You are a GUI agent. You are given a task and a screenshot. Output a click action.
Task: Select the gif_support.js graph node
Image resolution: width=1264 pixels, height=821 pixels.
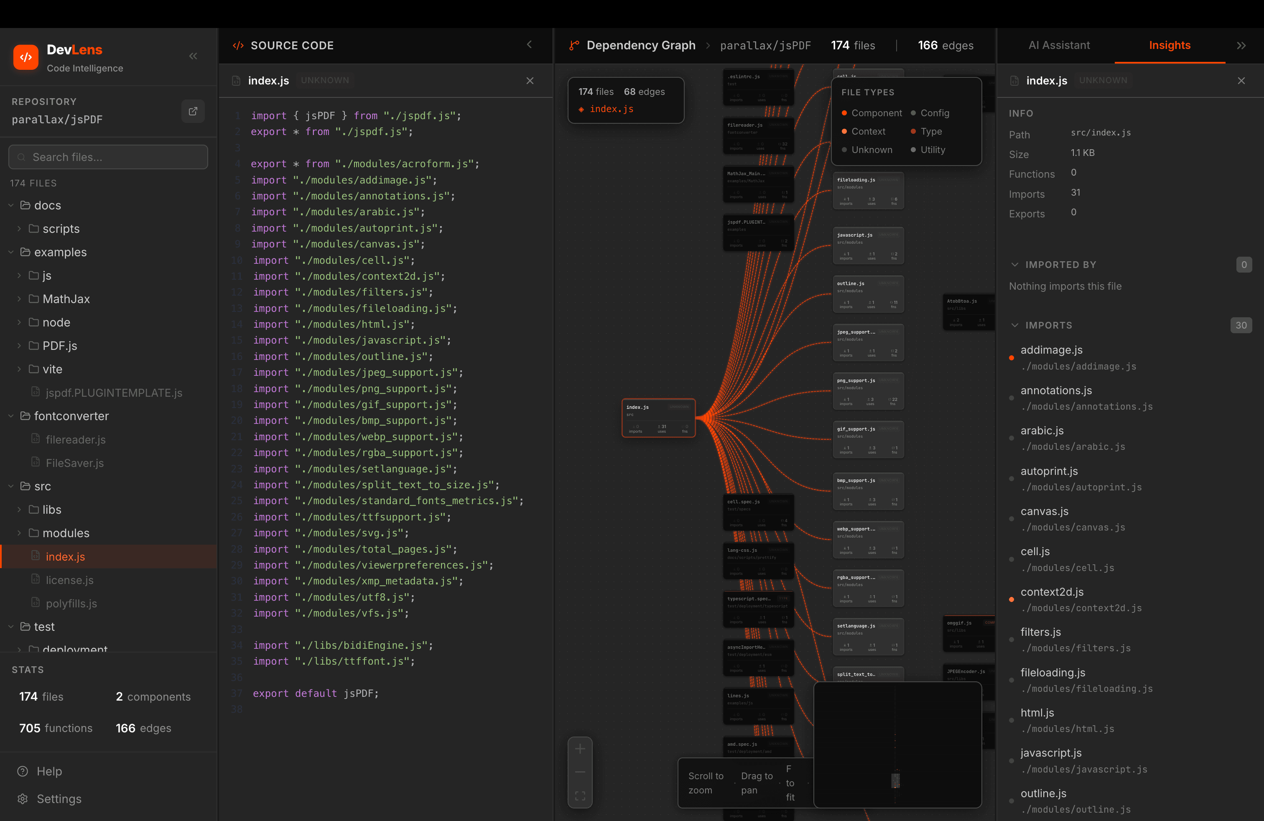tap(868, 440)
